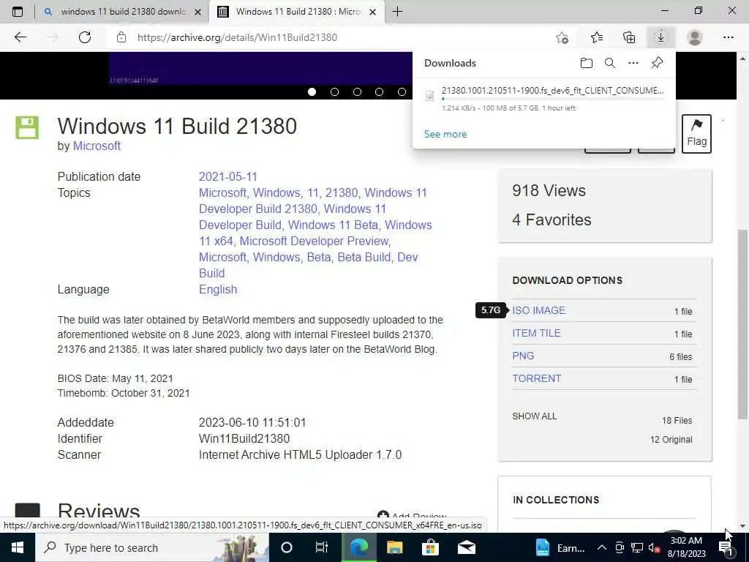Launch Microsoft Store from taskbar
The width and height of the screenshot is (749, 562).
[x=430, y=547]
